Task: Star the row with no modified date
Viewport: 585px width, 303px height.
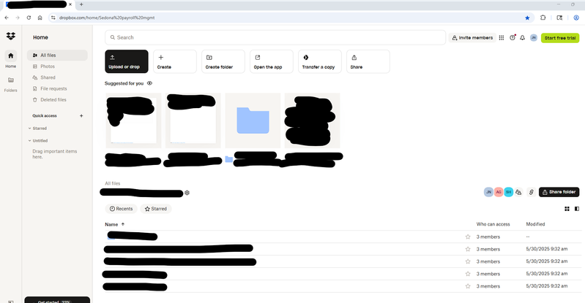Action: click(468, 237)
